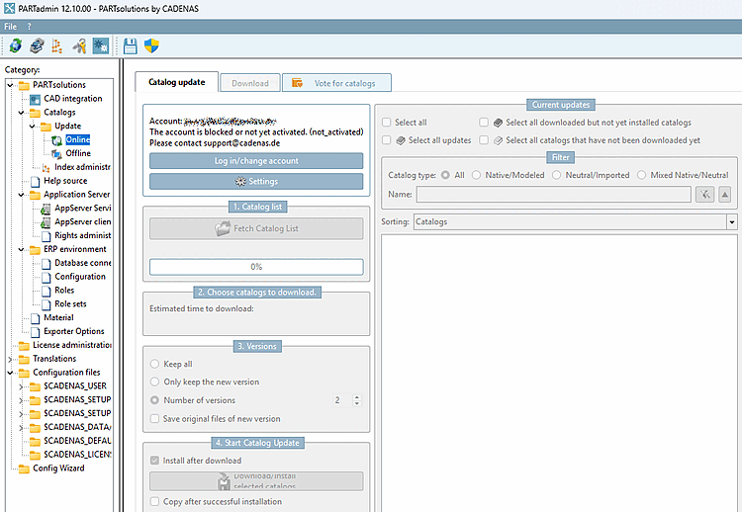Choose the Native/Modeled radio button
The width and height of the screenshot is (742, 512).
[x=476, y=175]
